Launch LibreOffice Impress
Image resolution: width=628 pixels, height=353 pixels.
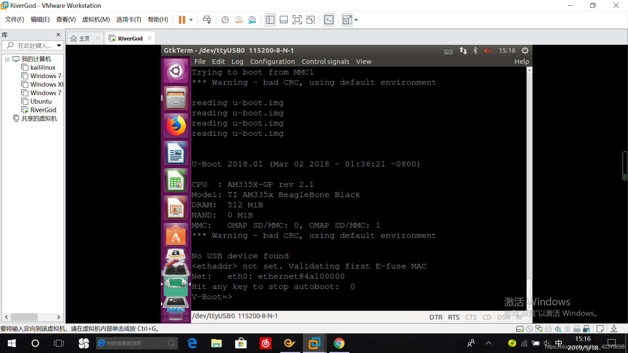click(176, 208)
